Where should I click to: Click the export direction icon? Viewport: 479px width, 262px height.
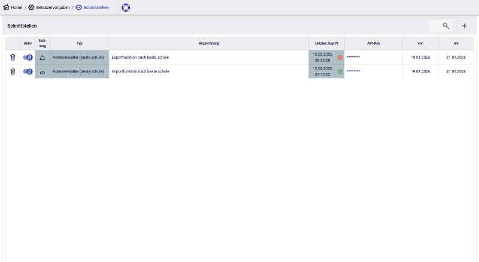point(42,57)
